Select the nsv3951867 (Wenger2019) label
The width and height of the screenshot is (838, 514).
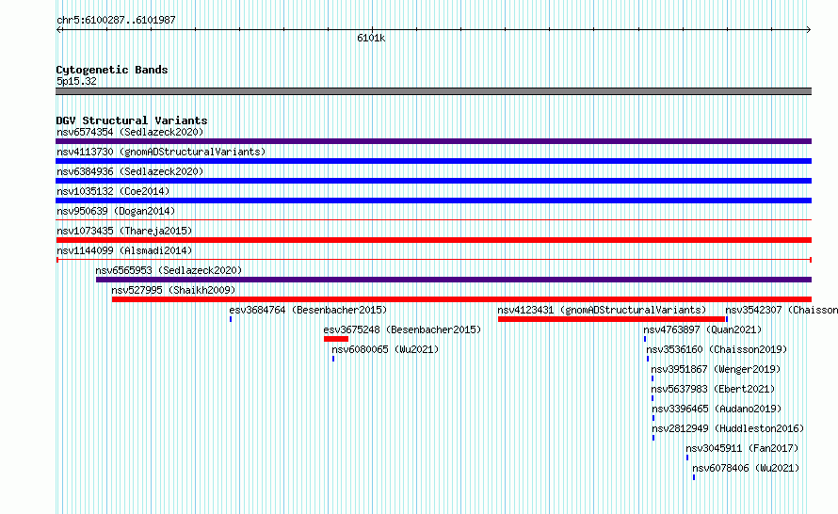716,369
